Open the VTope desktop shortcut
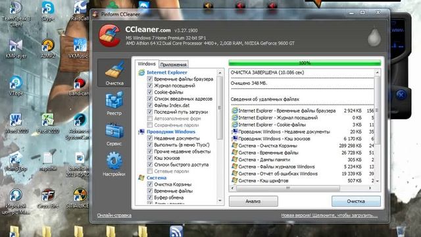The width and height of the screenshot is (421, 237). click(x=16, y=86)
